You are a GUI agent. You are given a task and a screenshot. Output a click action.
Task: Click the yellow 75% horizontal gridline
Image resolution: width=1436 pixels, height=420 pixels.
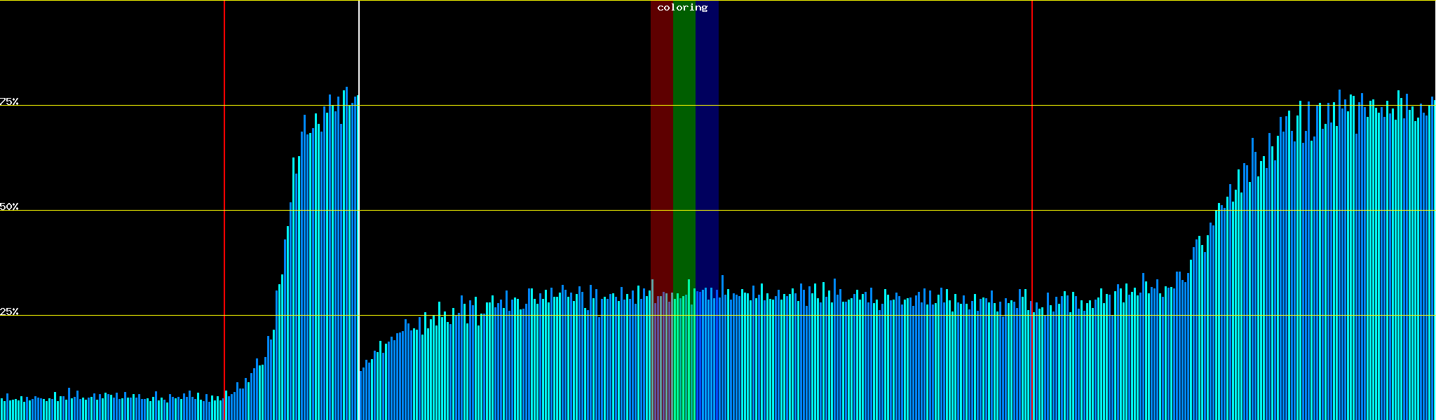coord(841,106)
